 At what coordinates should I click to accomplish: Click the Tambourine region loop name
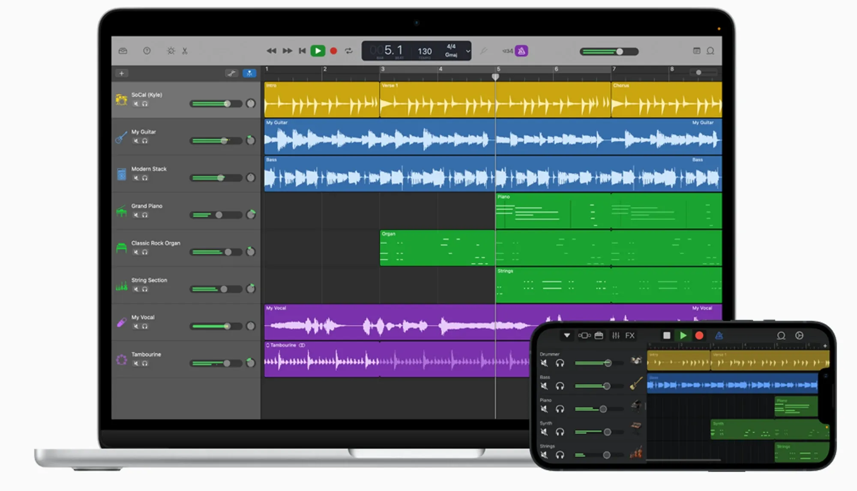283,345
